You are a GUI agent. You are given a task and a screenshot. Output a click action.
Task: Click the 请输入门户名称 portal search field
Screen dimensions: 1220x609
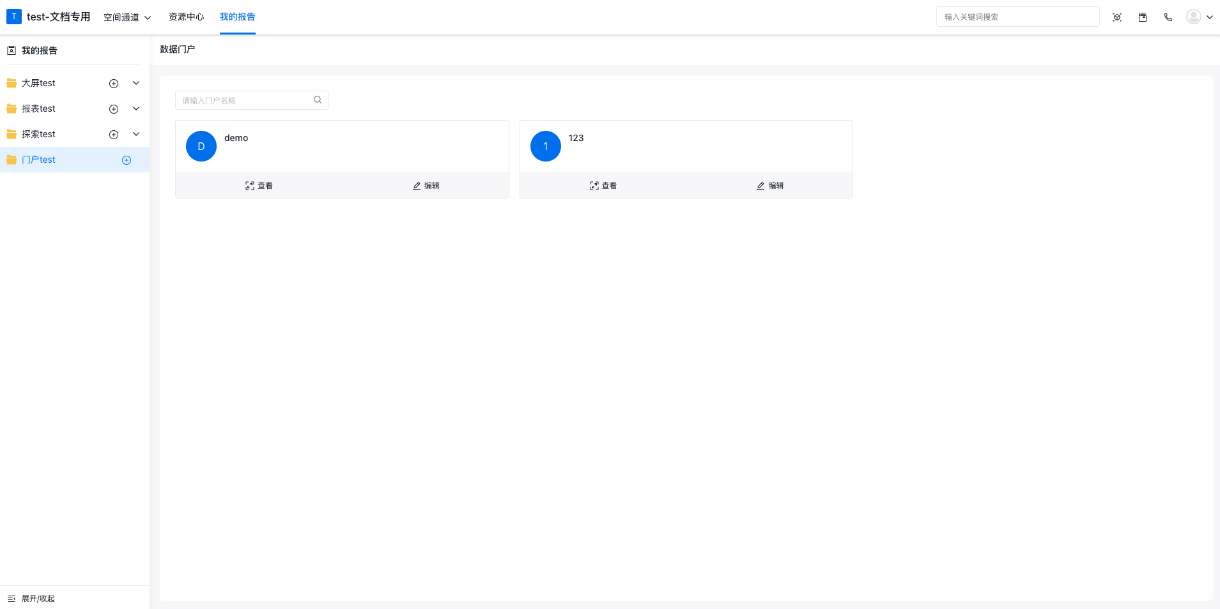(x=251, y=100)
